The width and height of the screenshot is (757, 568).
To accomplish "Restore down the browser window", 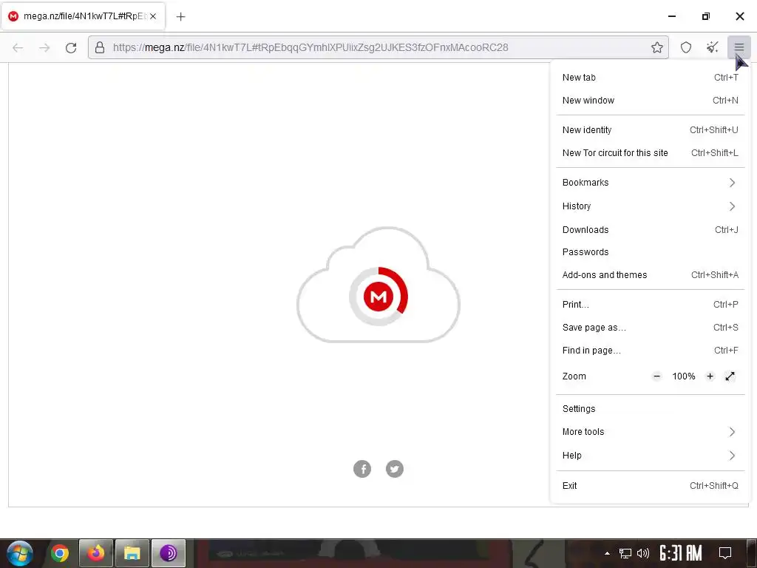I will tap(705, 16).
